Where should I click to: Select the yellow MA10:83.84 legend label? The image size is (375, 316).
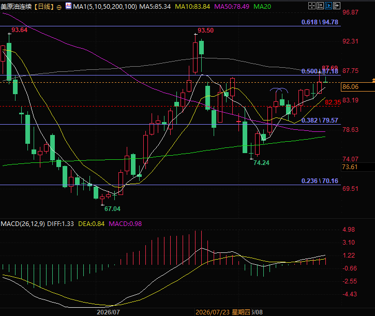click(192, 6)
